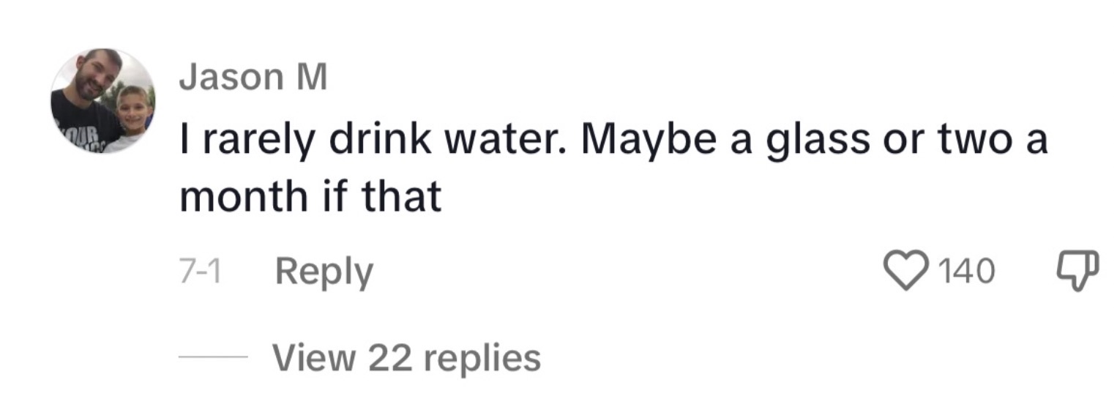
Task: Click the line beside View 22 replies
Action: pyautogui.click(x=214, y=358)
